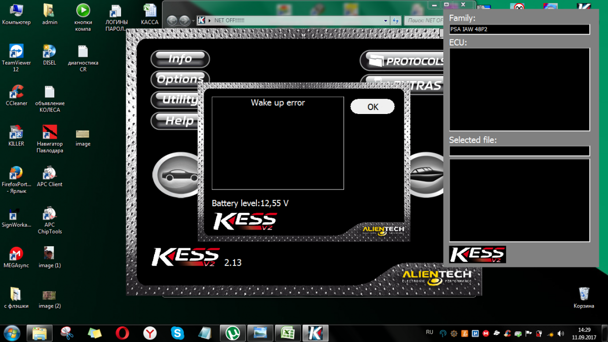Switch to uTorrent in the taskbar
This screenshot has width=608, height=342.
coord(233,333)
